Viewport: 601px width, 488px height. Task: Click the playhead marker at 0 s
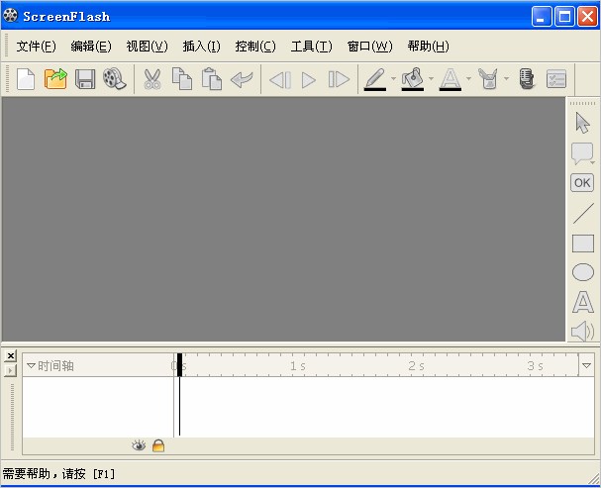pos(179,364)
